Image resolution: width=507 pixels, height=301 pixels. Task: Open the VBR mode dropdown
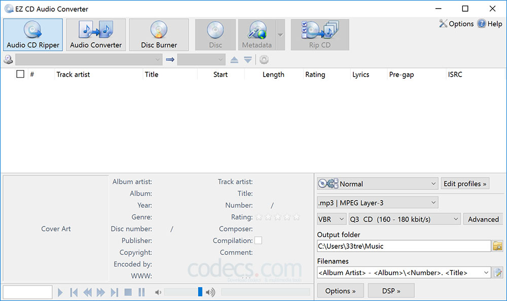click(x=332, y=219)
